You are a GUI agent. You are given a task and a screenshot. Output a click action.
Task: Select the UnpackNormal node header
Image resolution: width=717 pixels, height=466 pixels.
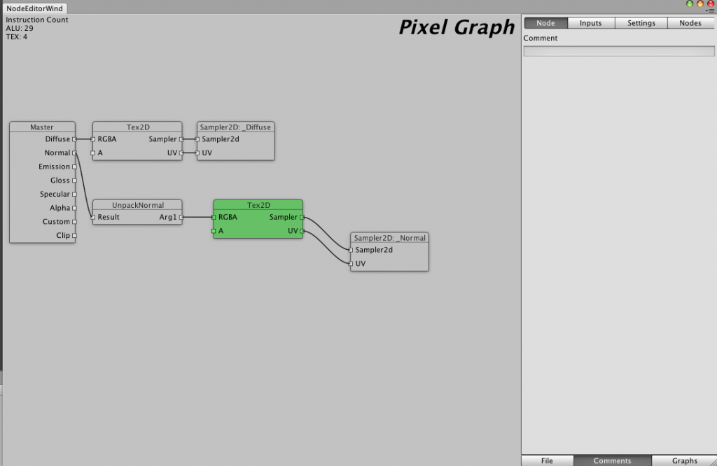click(137, 205)
